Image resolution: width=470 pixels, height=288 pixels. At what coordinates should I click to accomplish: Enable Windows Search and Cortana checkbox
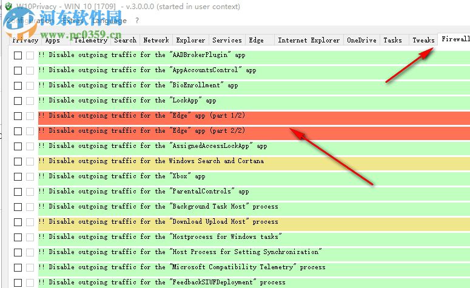18,161
